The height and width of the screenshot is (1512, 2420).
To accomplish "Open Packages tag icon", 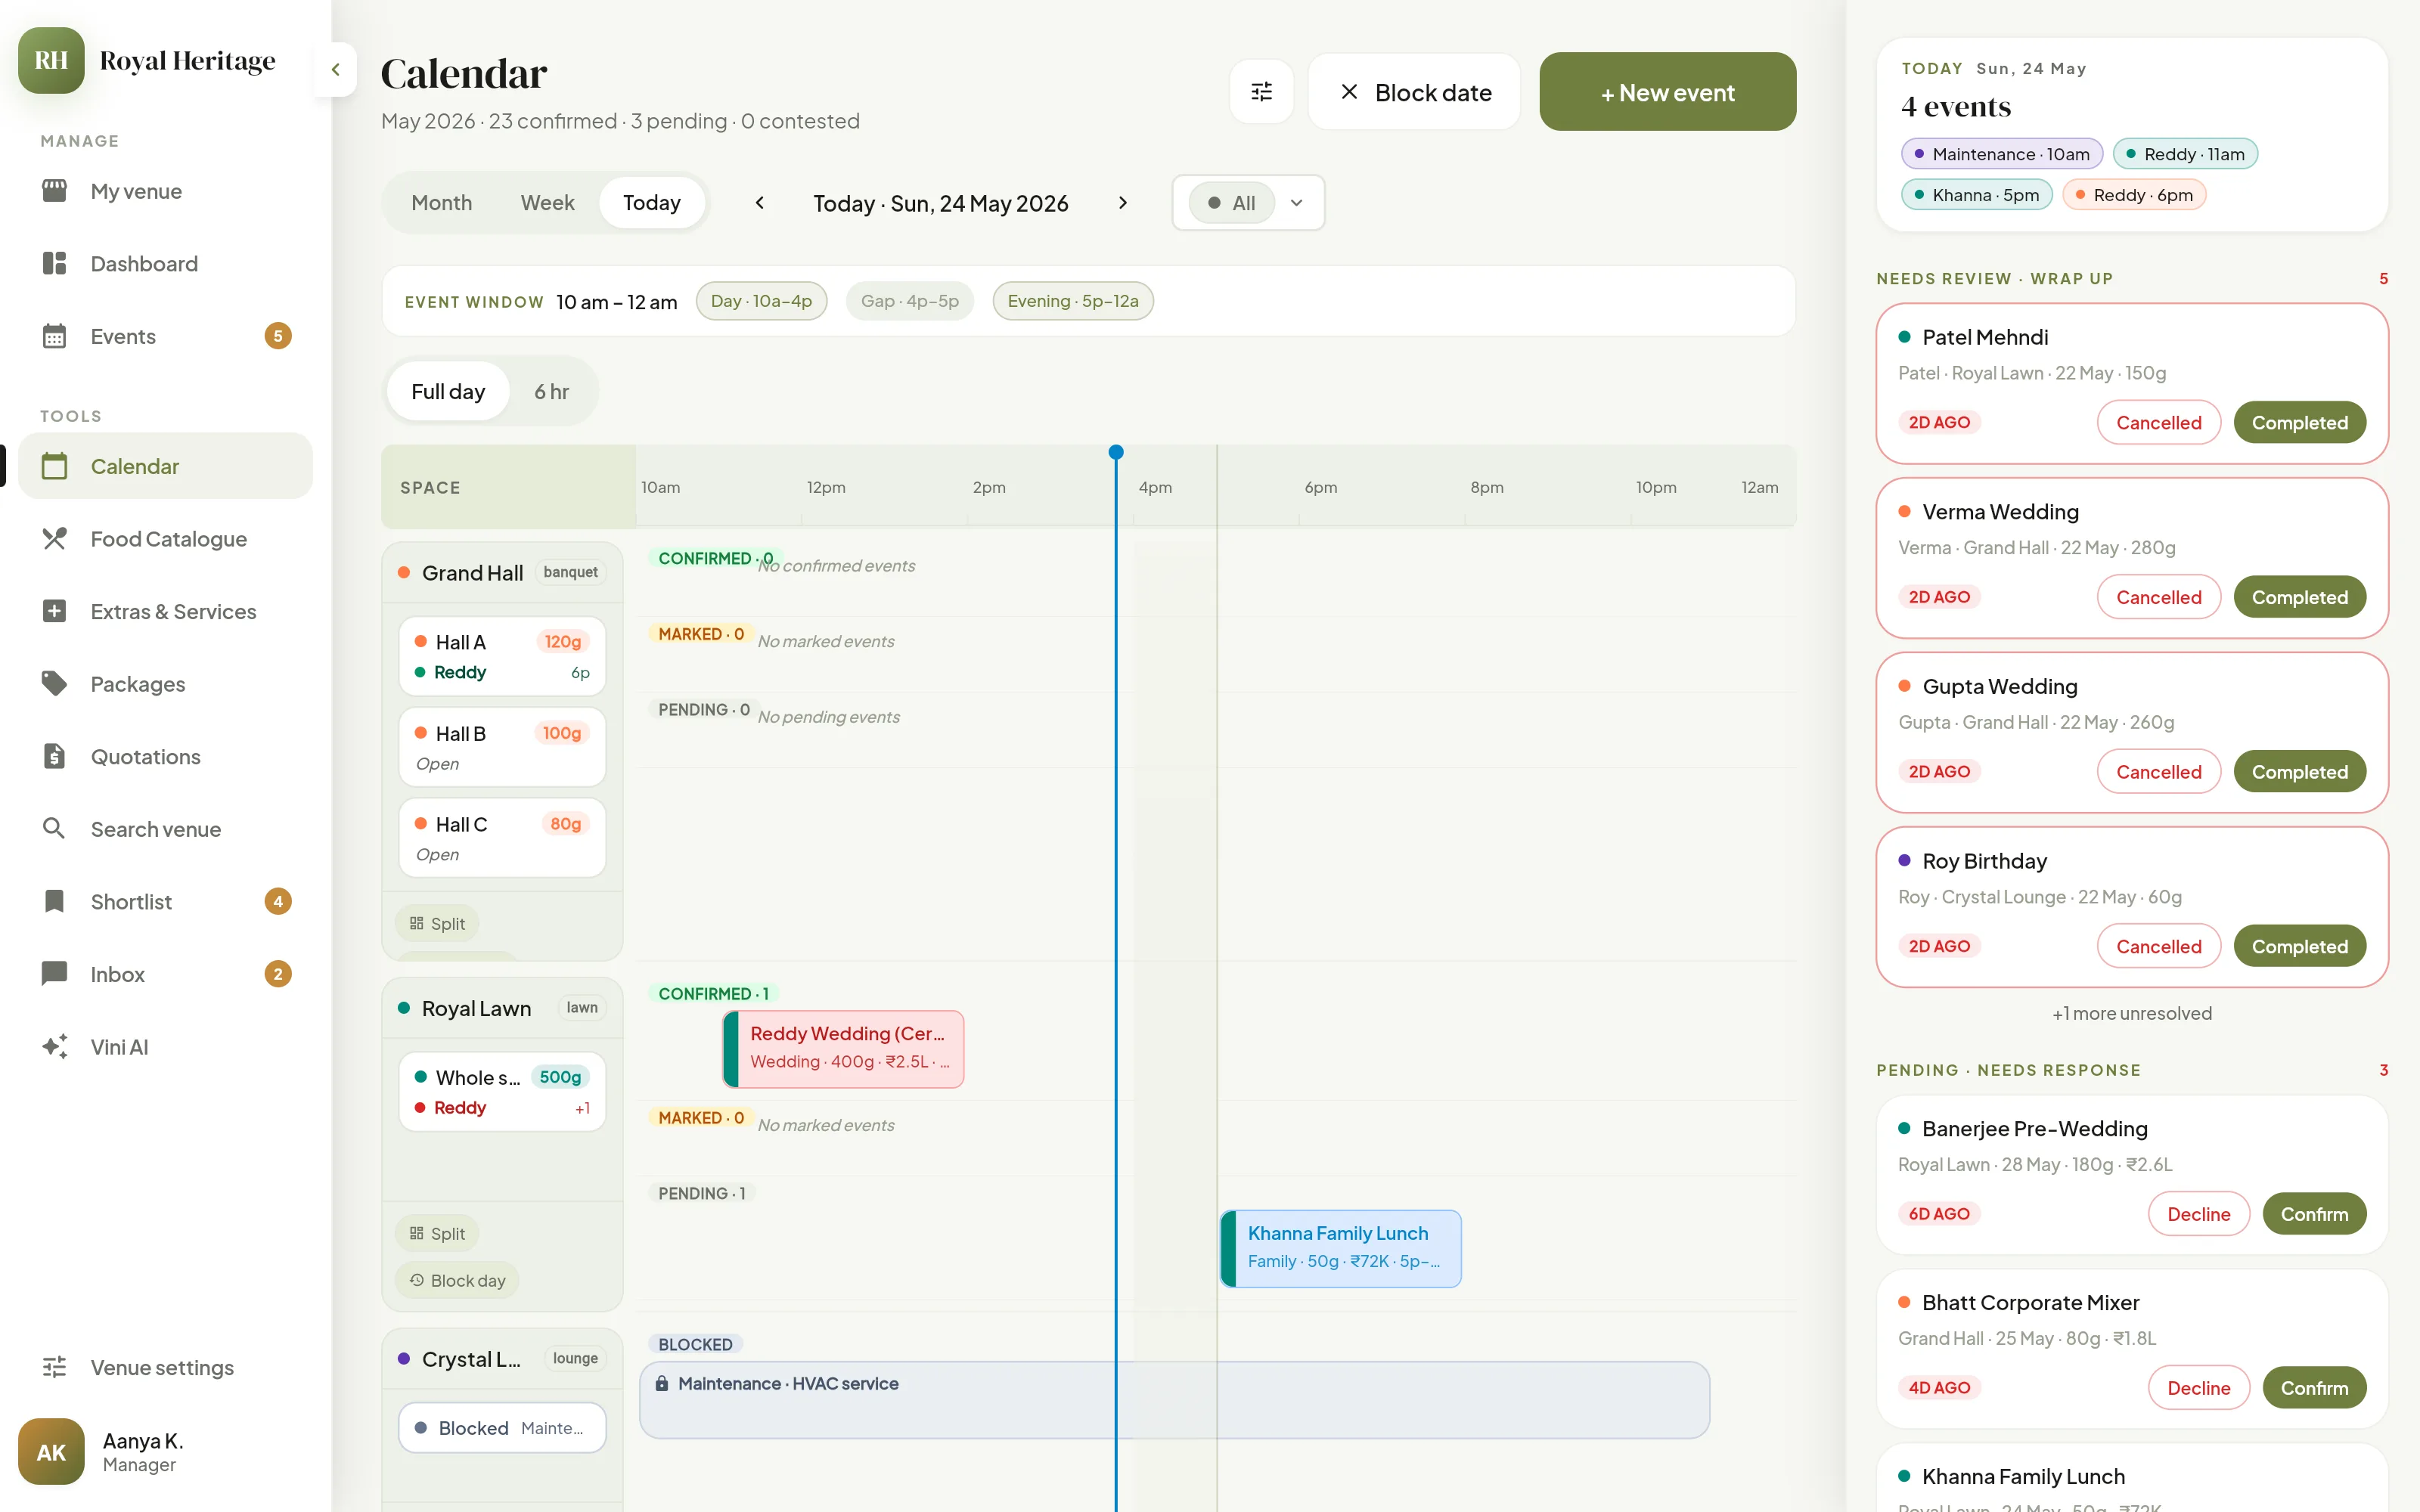I will [x=55, y=684].
